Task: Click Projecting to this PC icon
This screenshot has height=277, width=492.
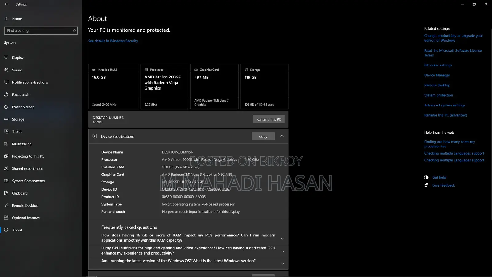Action: tap(6, 156)
